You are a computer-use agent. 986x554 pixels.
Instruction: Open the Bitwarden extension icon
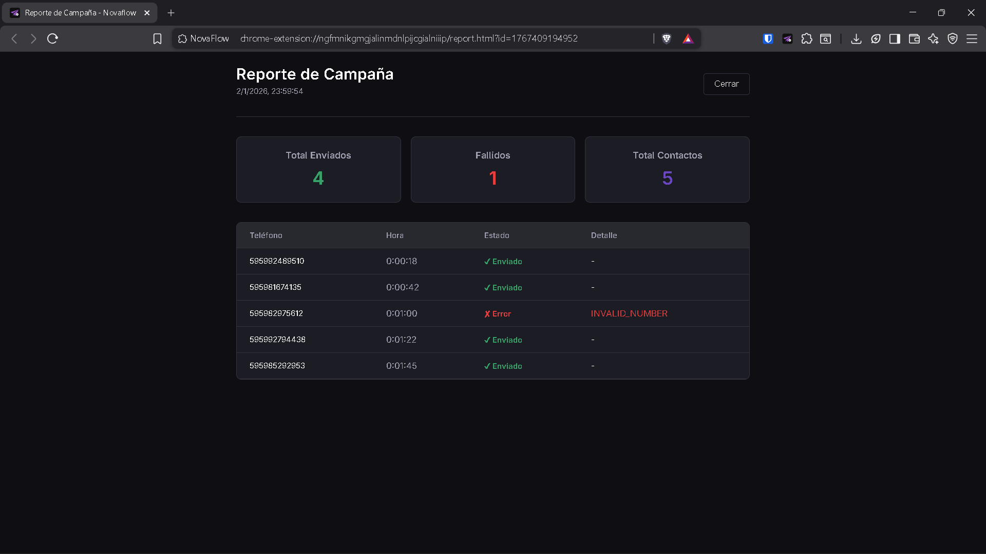tap(768, 38)
